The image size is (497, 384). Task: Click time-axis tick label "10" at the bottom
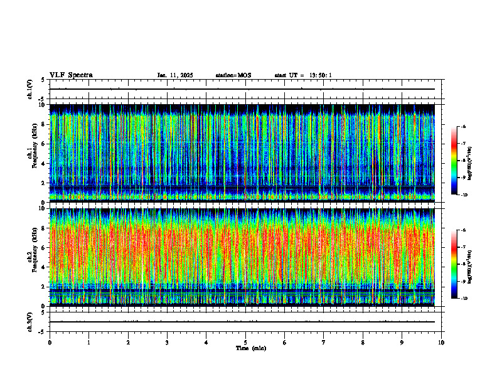click(441, 343)
